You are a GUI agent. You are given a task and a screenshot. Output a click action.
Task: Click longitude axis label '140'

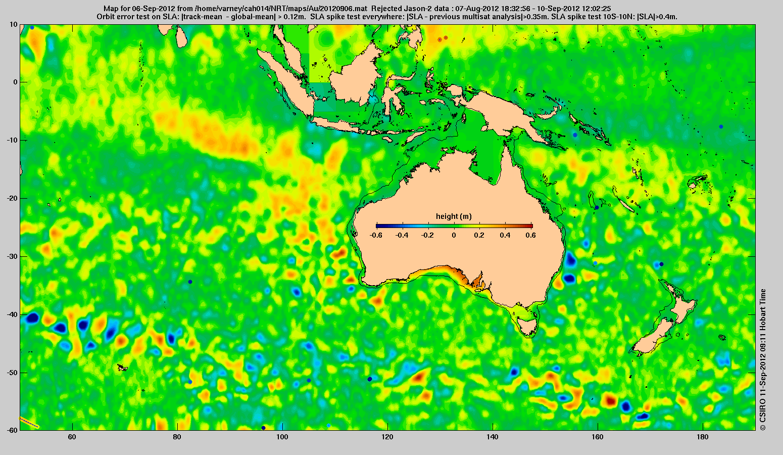493,437
